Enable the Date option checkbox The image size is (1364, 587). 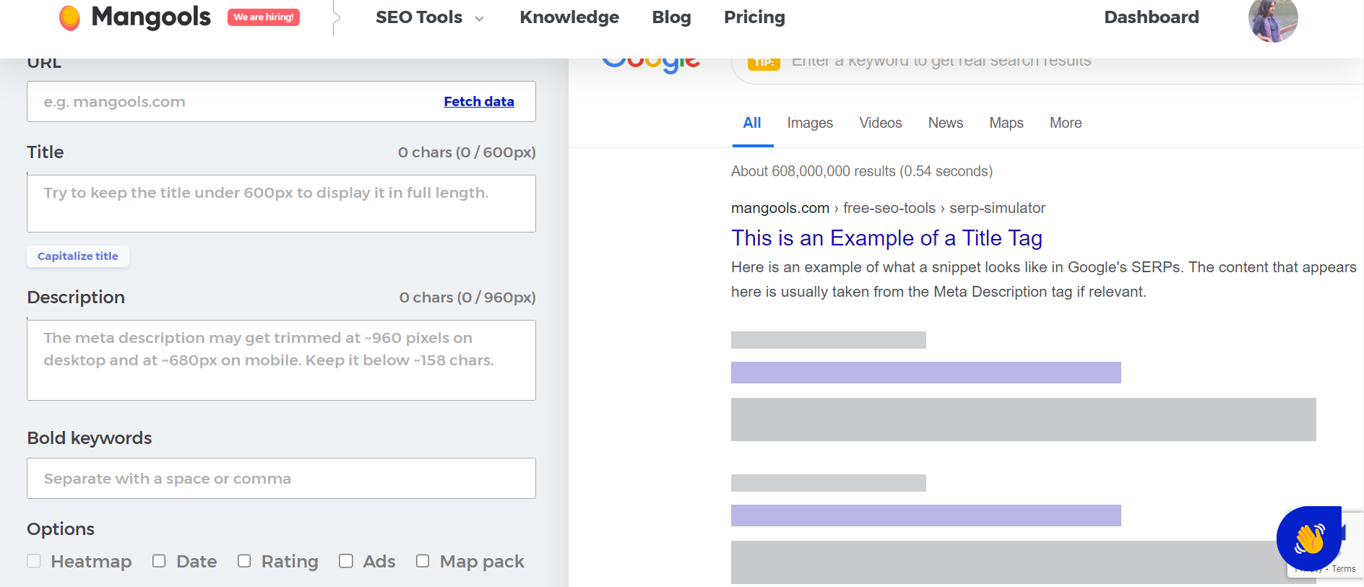pyautogui.click(x=159, y=561)
